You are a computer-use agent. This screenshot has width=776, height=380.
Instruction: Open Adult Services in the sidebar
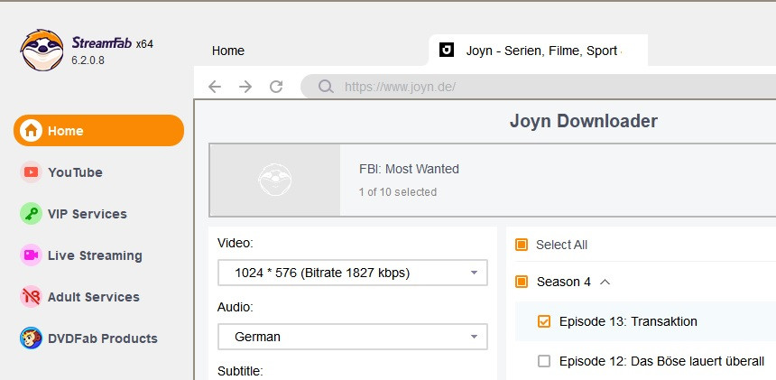[93, 297]
